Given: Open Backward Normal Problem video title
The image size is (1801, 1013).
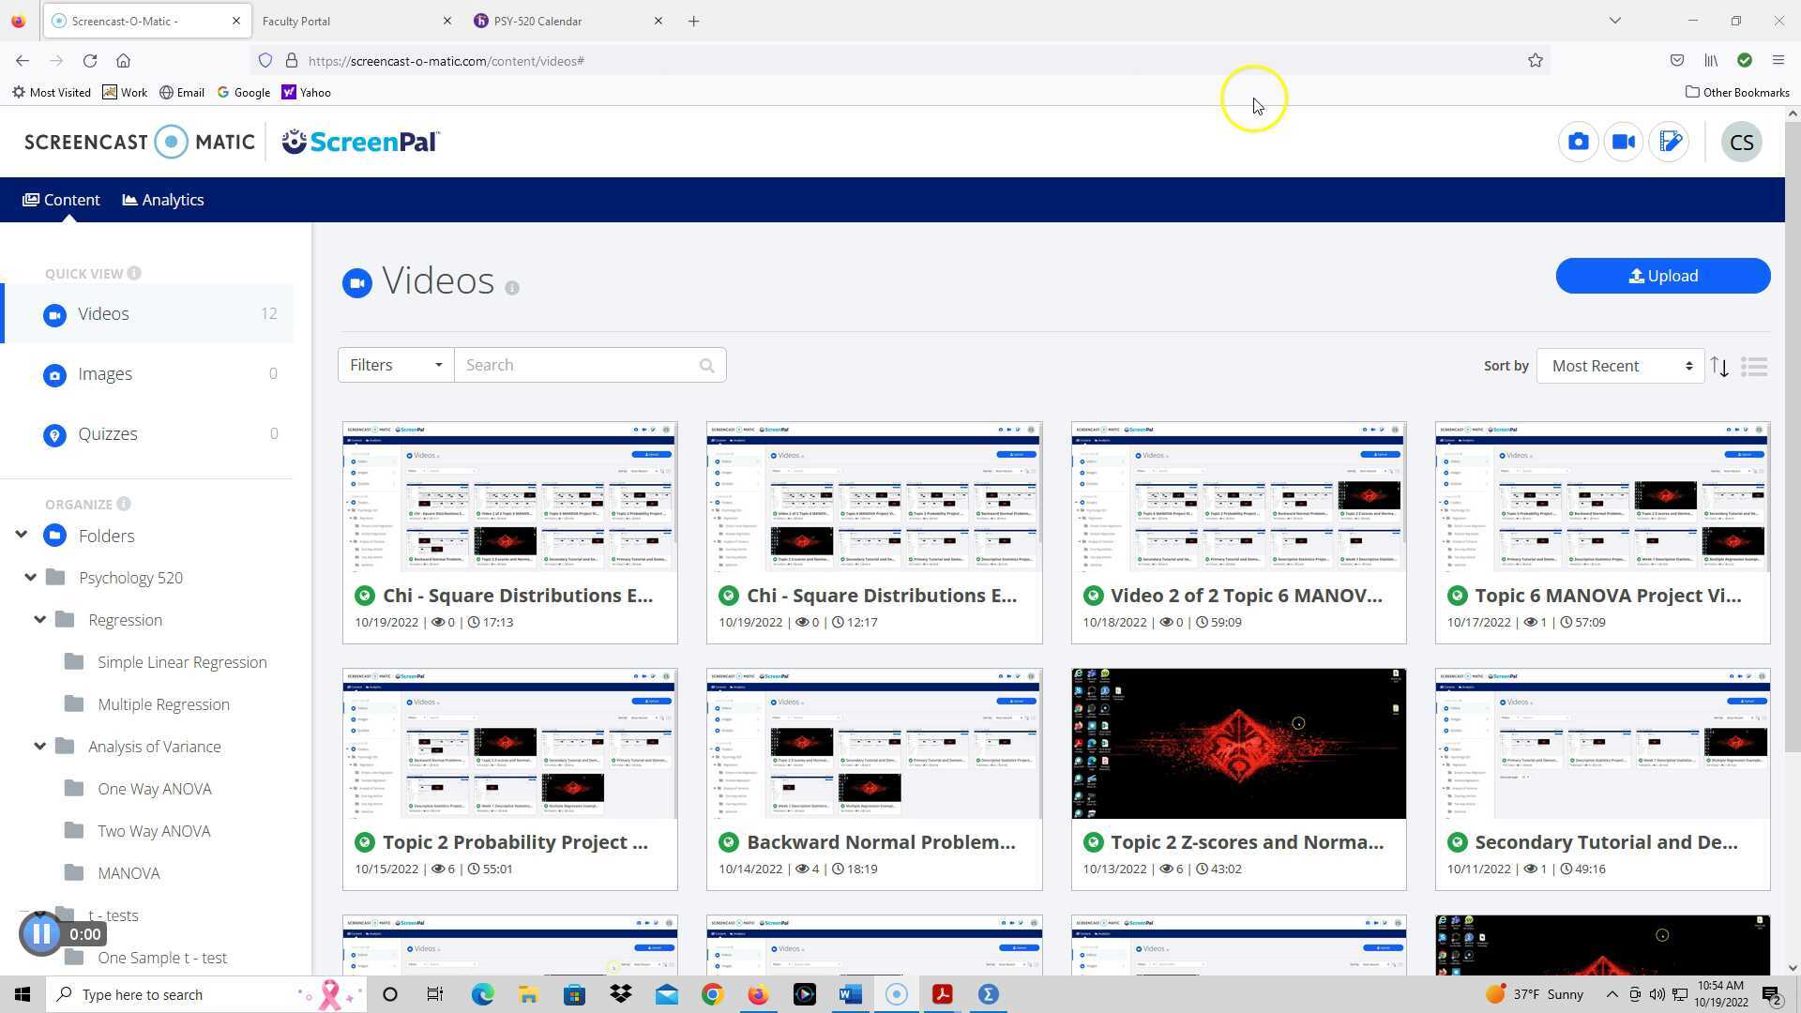Looking at the screenshot, I should [x=881, y=842].
